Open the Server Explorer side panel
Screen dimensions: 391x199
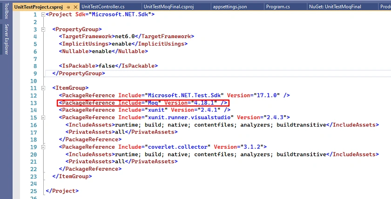(6, 40)
